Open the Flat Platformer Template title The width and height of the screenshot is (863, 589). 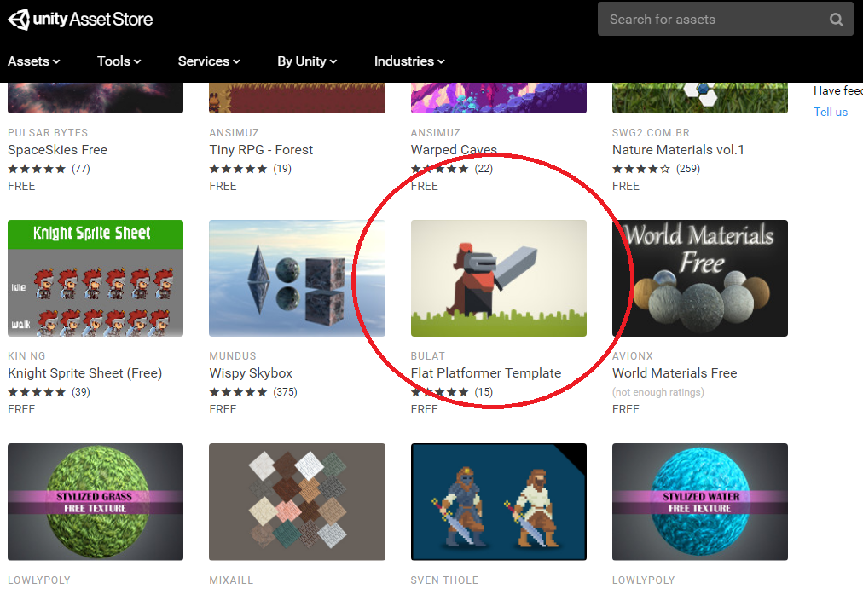coord(486,372)
